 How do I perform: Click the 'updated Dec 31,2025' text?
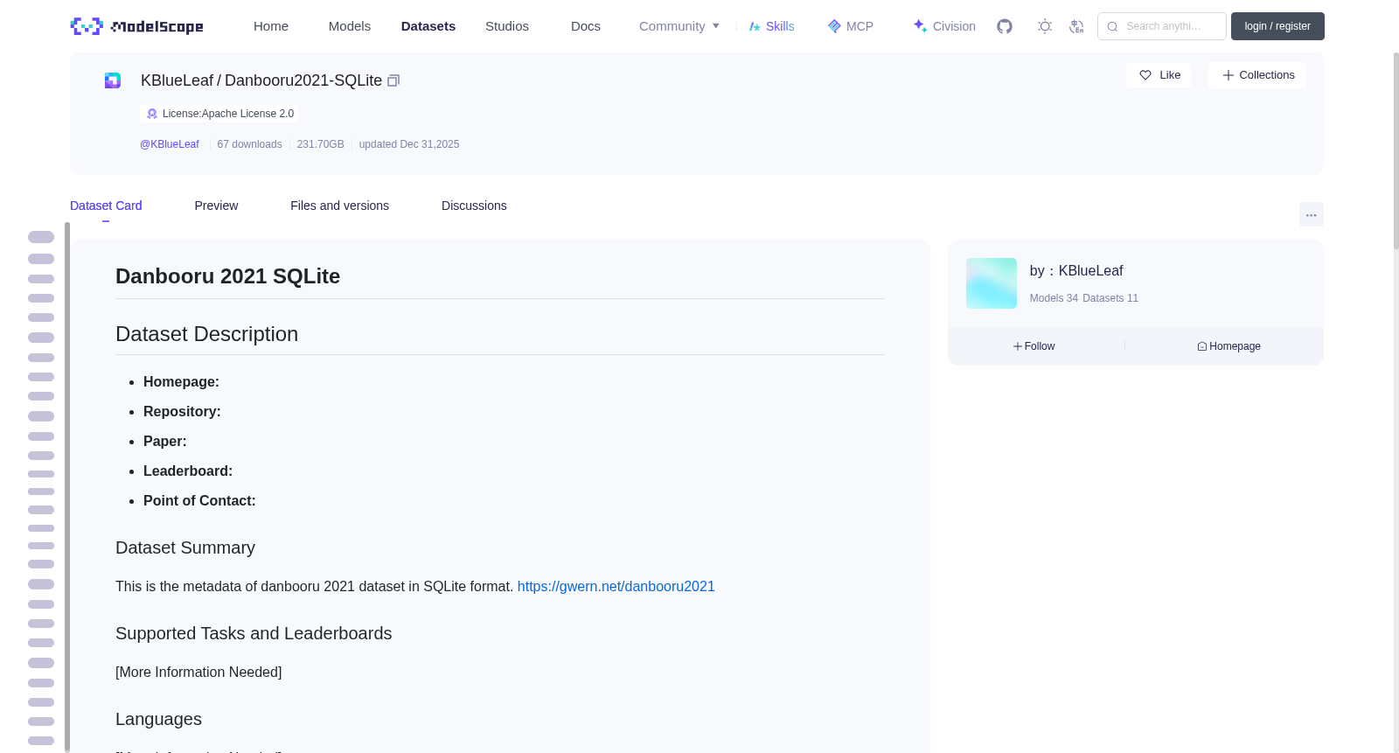[409, 144]
